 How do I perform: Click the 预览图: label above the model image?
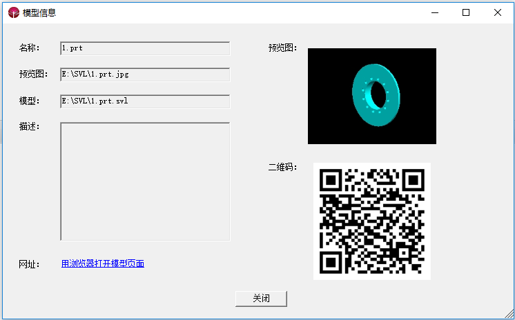tap(283, 48)
